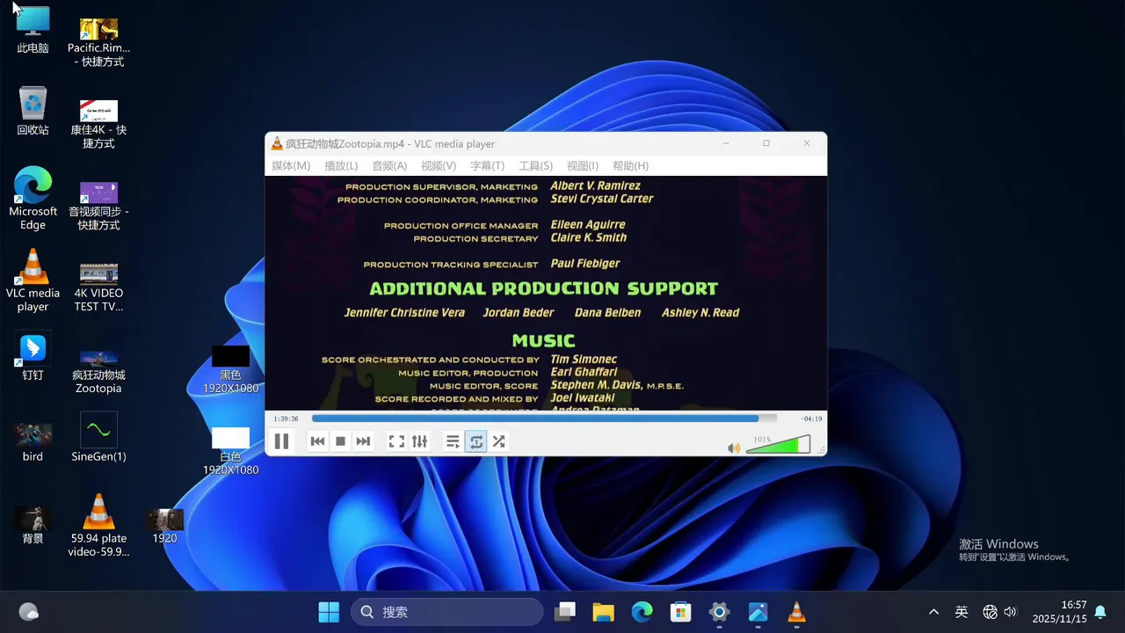Mute audio using VLC speaker icon

[734, 448]
